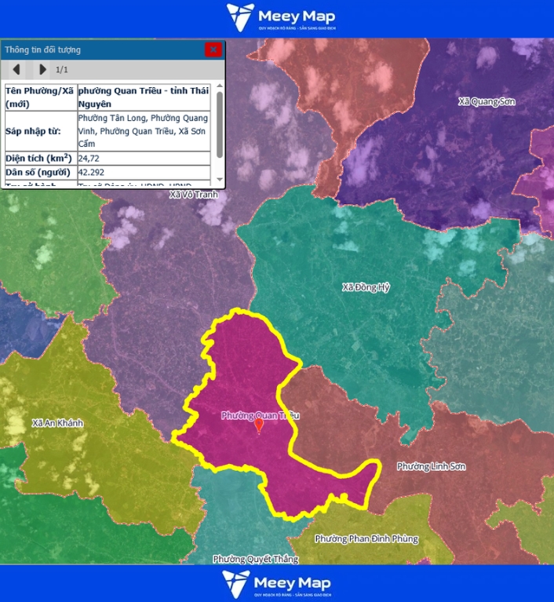Click the Phường Quan Triều map label

pyautogui.click(x=260, y=415)
